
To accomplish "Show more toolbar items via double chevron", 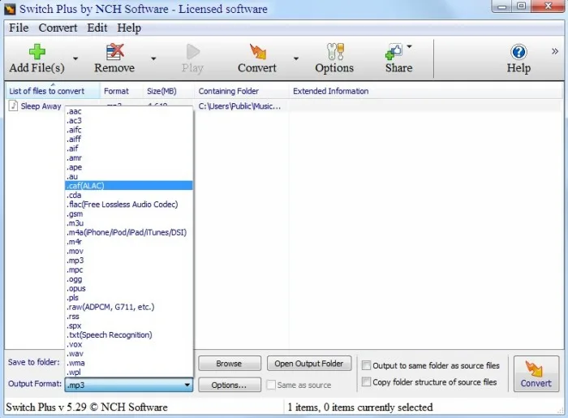I will (x=554, y=51).
